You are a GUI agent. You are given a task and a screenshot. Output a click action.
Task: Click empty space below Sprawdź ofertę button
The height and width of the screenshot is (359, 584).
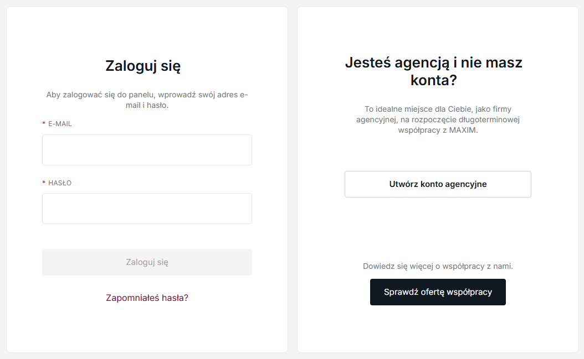pyautogui.click(x=438, y=329)
